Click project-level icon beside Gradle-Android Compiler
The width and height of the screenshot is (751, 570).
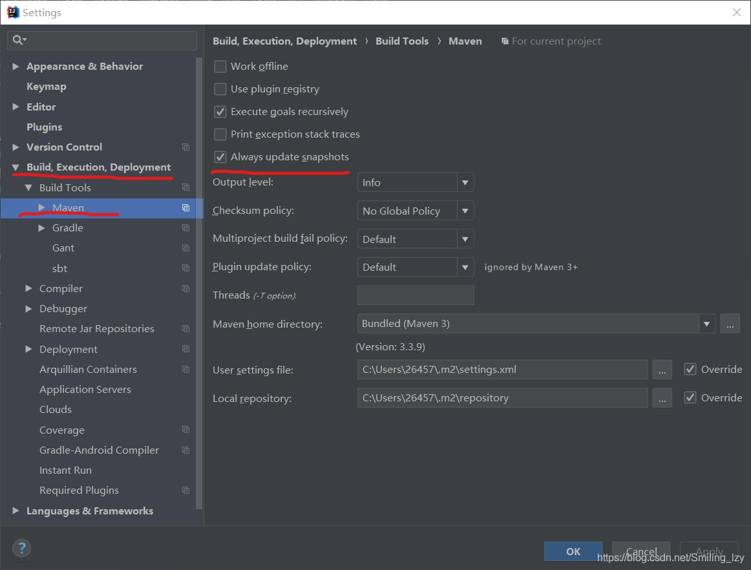click(186, 450)
